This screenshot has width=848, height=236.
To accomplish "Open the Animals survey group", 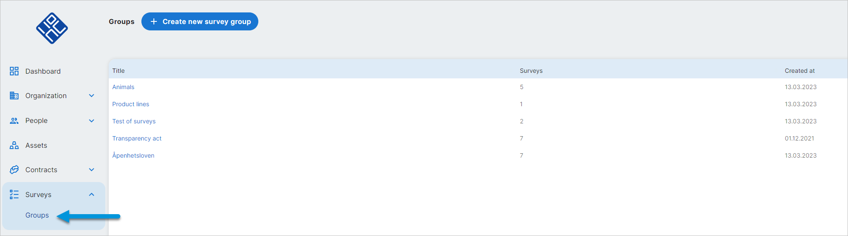I will (x=123, y=87).
